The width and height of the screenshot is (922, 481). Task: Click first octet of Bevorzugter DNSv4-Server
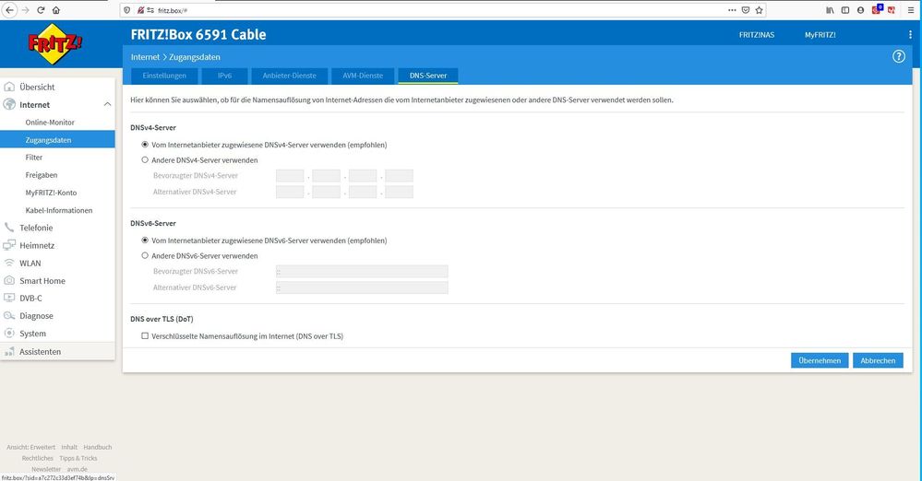point(290,176)
